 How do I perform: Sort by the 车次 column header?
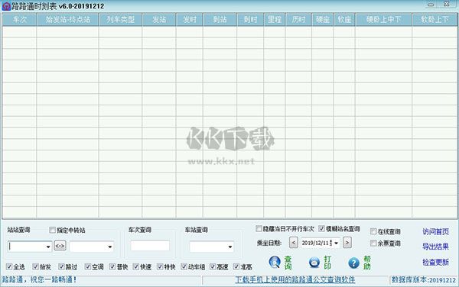[19, 20]
